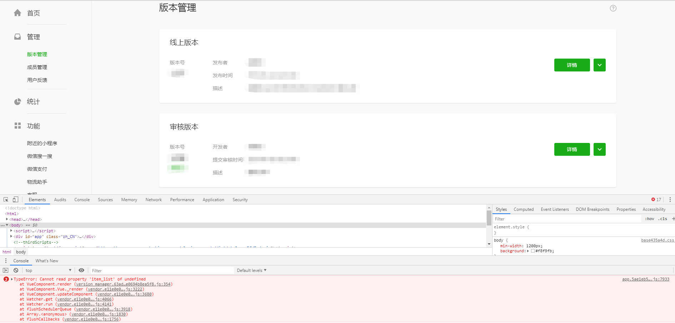This screenshot has width=675, height=323.
Task: Toggle the live expression eye icon
Action: tap(81, 270)
